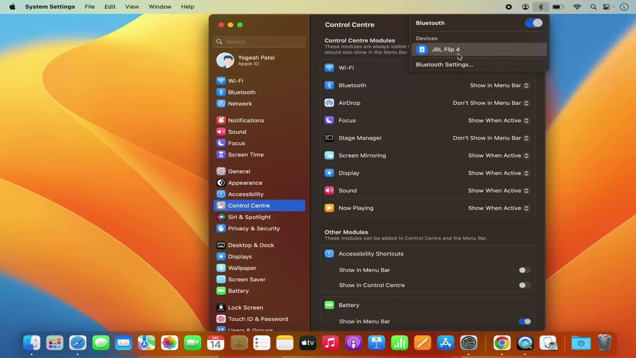Screen dimensions: 636x358
Task: Open App Store from the Dock
Action: 445,343
